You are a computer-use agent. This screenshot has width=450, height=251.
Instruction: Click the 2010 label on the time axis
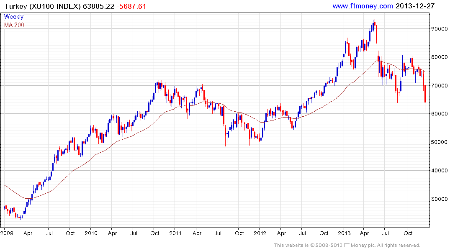[91, 233]
